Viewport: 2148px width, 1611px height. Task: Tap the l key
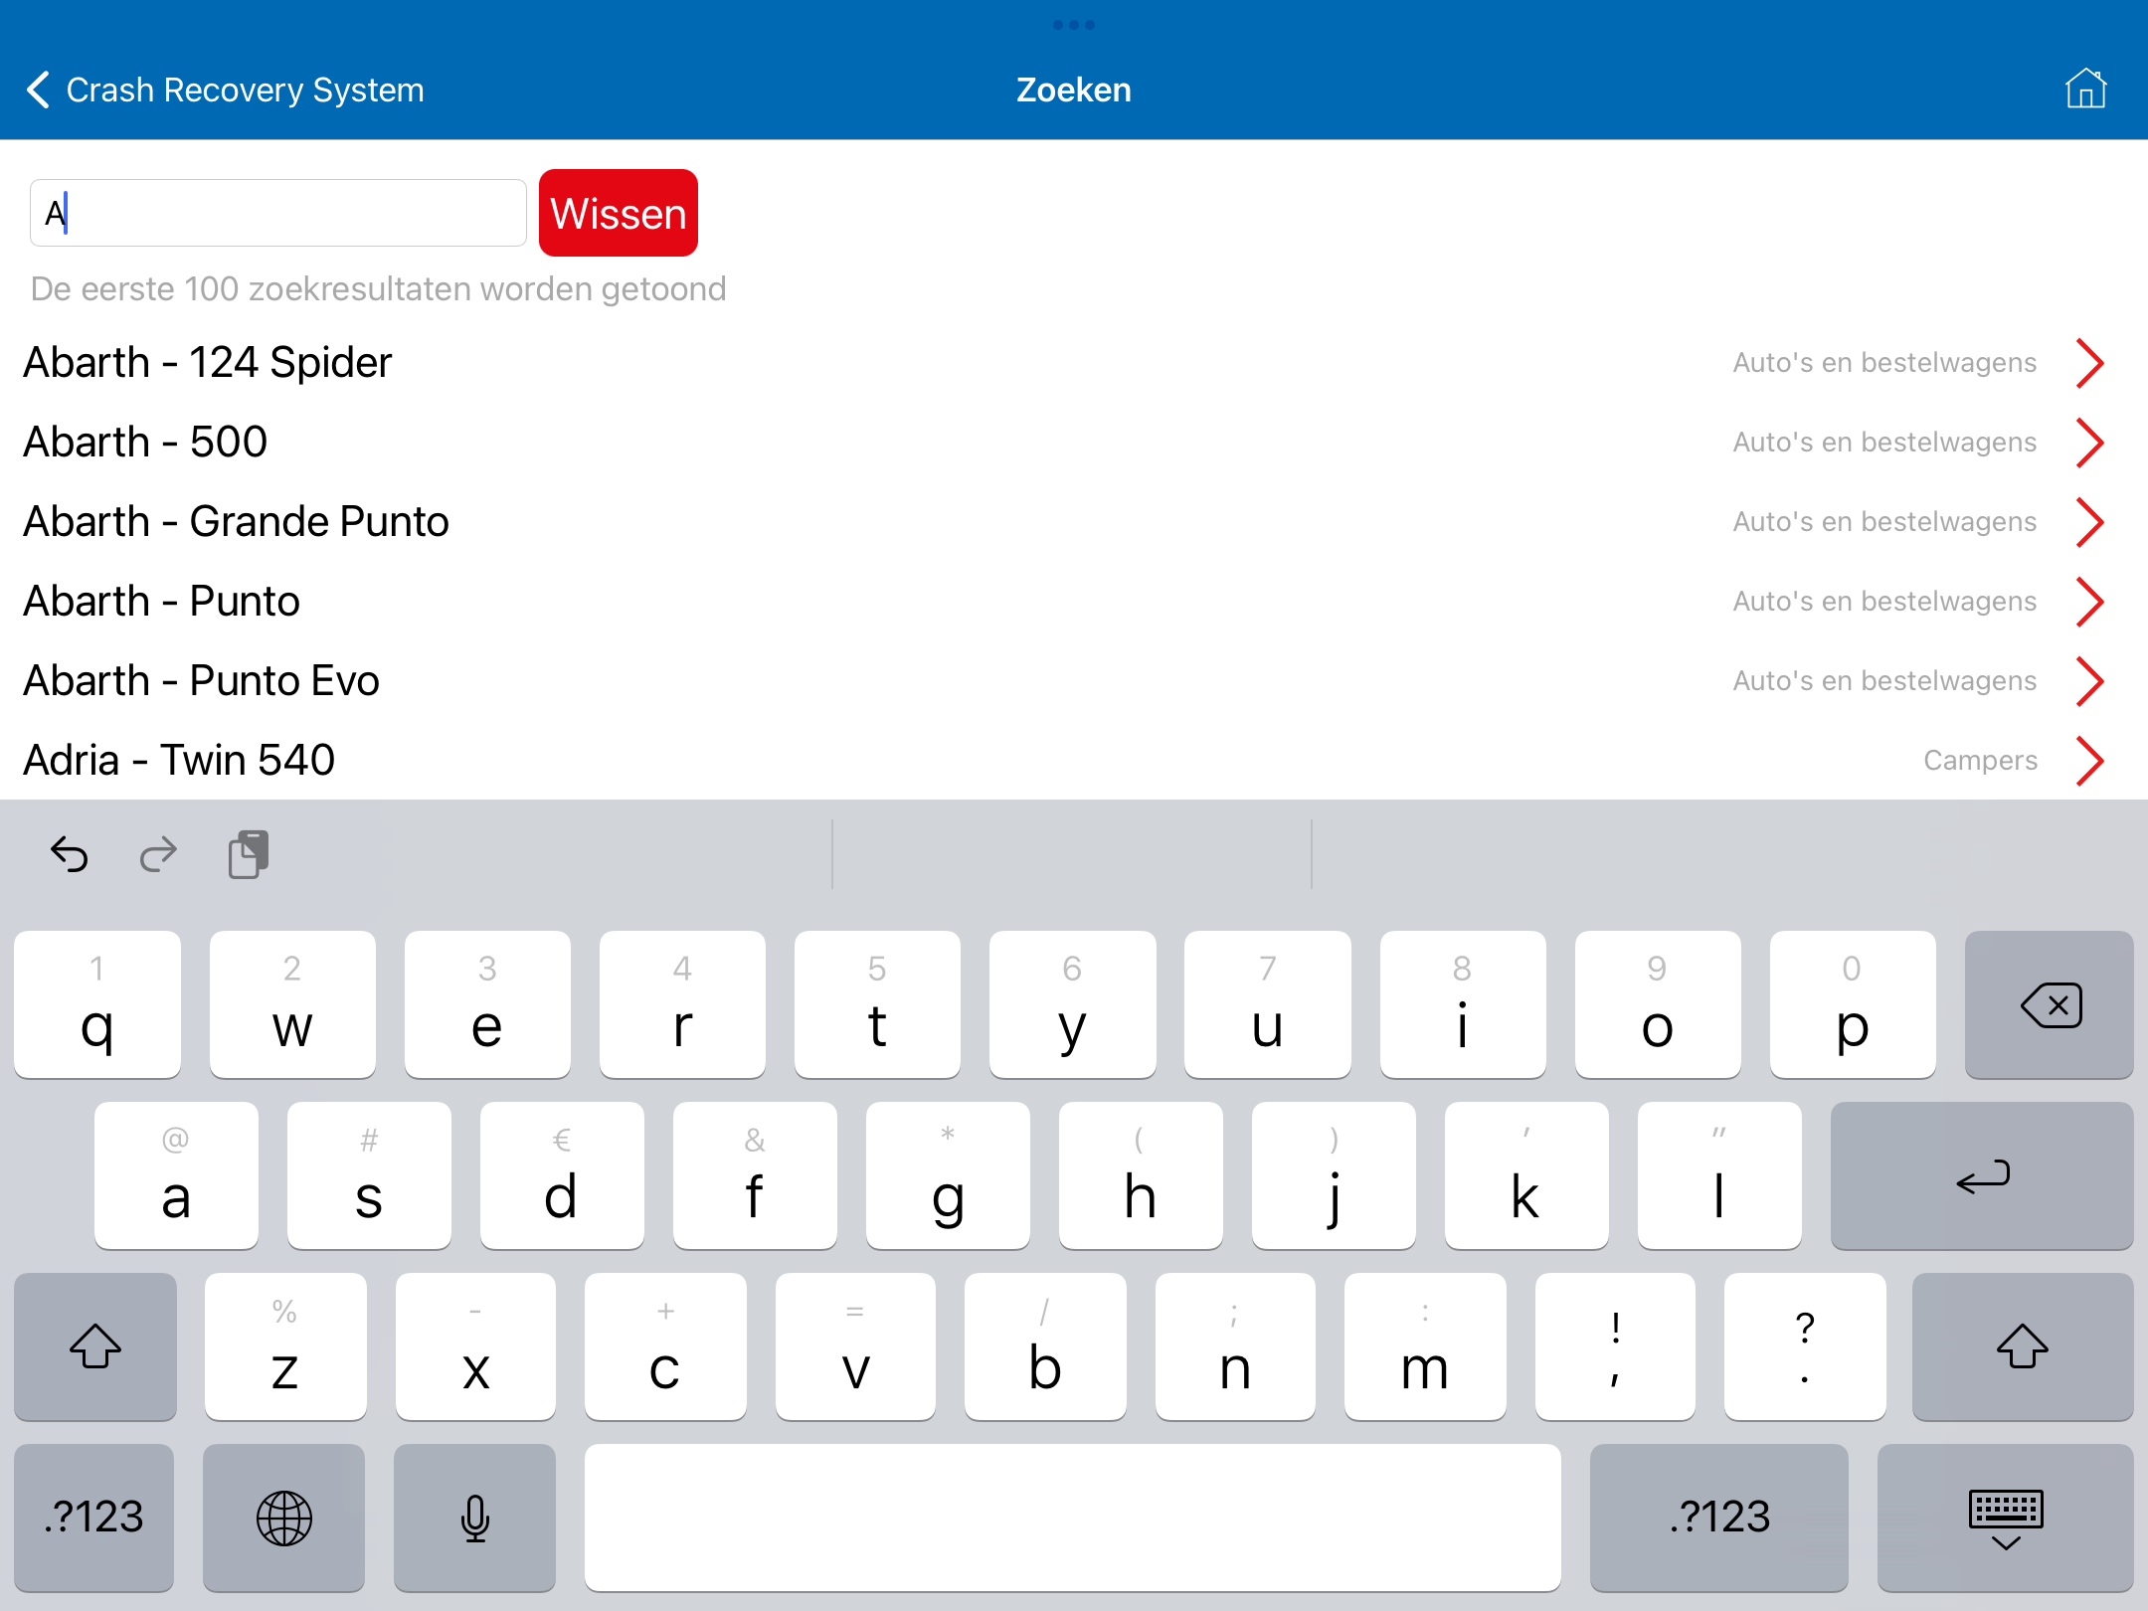click(x=1719, y=1175)
